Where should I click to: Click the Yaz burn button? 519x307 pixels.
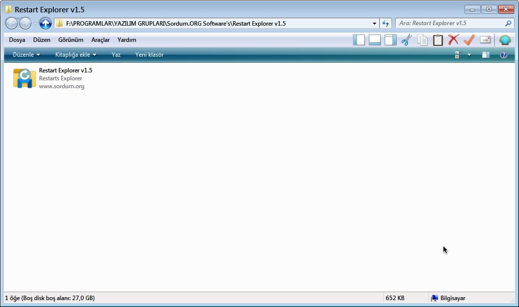coord(116,55)
